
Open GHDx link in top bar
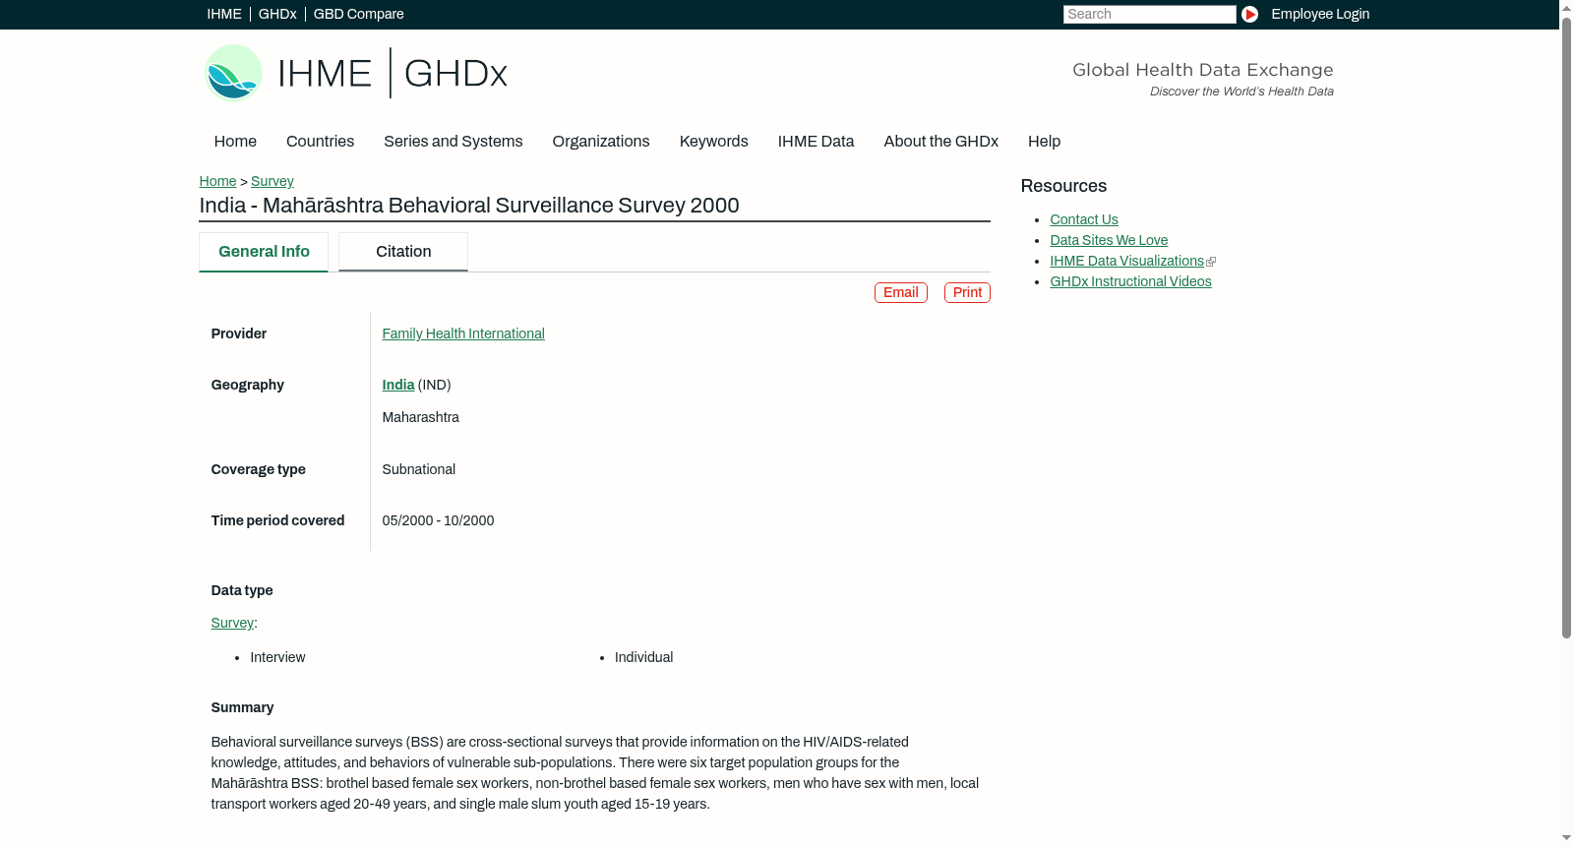pyautogui.click(x=277, y=14)
